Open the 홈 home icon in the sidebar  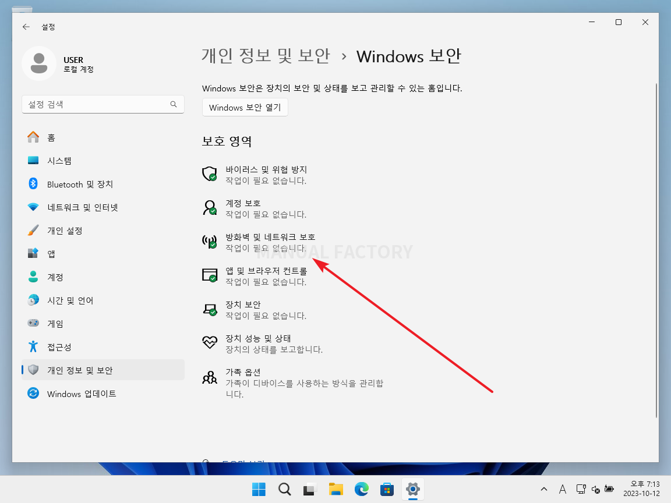click(33, 137)
